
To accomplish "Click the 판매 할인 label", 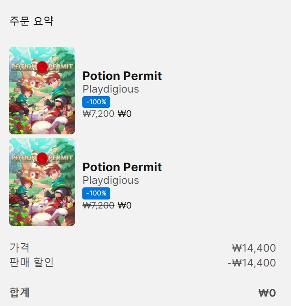I will pyautogui.click(x=31, y=262).
